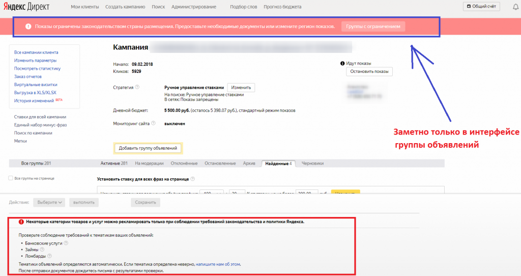Open Единый набор минус-фраз
The image size is (521, 276).
pyautogui.click(x=40, y=125)
